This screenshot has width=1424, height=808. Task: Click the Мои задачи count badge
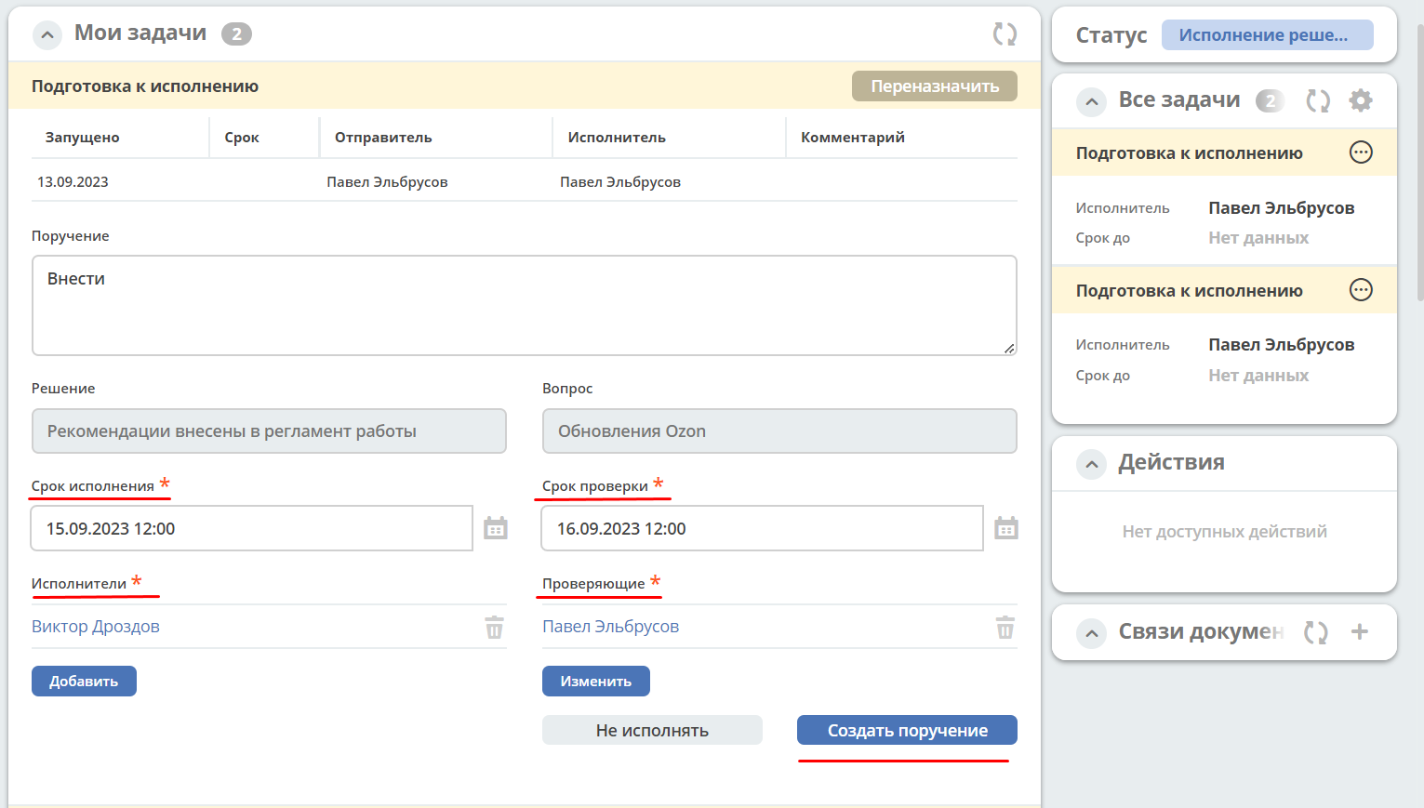pos(236,34)
